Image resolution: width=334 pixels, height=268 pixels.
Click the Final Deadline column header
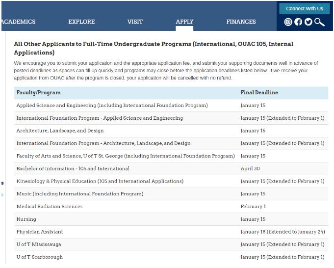click(x=259, y=93)
